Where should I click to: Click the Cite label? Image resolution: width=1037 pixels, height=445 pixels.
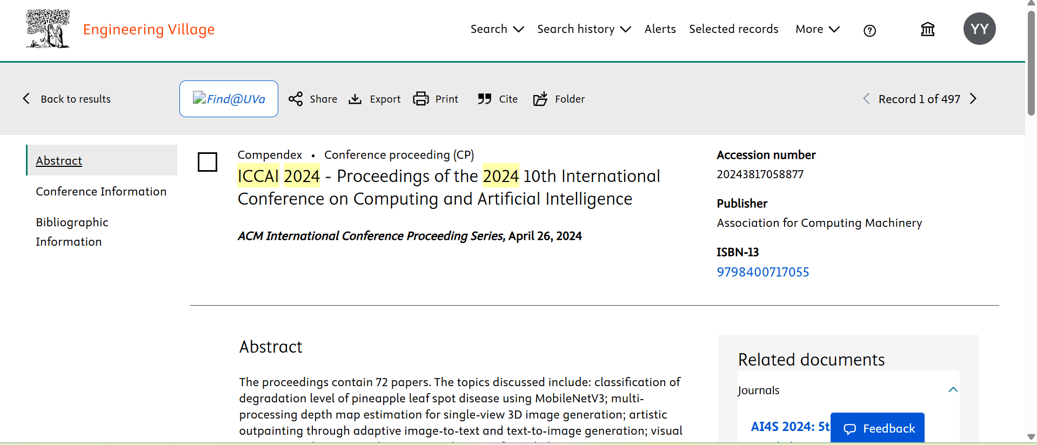[509, 99]
